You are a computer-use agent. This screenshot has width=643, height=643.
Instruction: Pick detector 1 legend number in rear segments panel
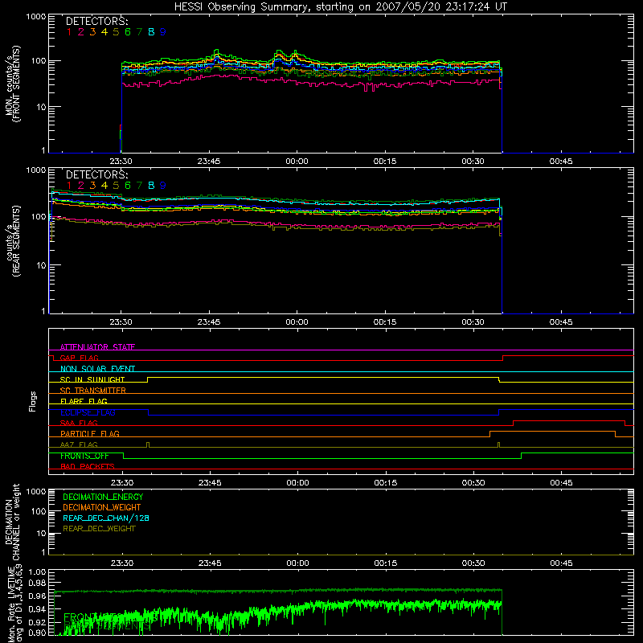coord(69,186)
